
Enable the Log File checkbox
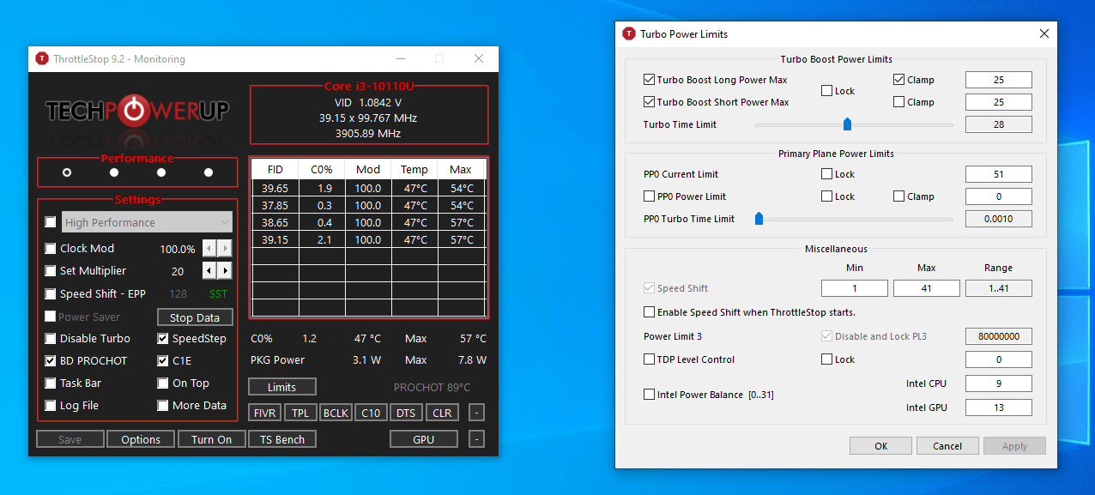51,406
